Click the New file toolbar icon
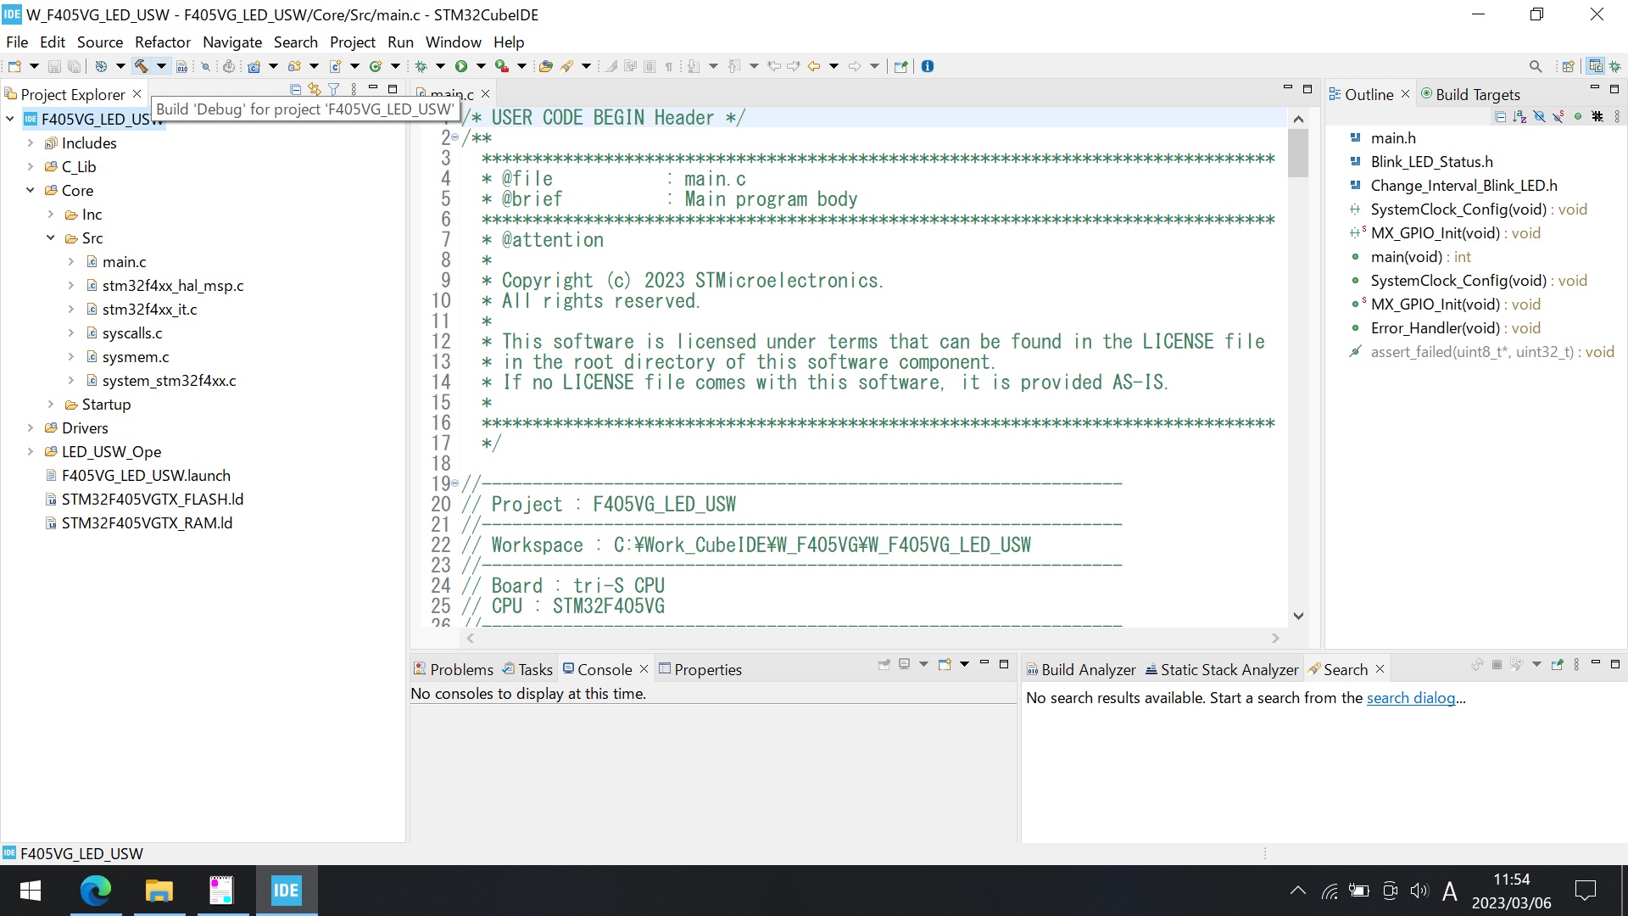Viewport: 1628px width, 916px height. (x=14, y=66)
